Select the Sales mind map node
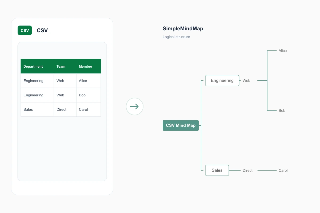The height and width of the screenshot is (213, 320). (217, 170)
